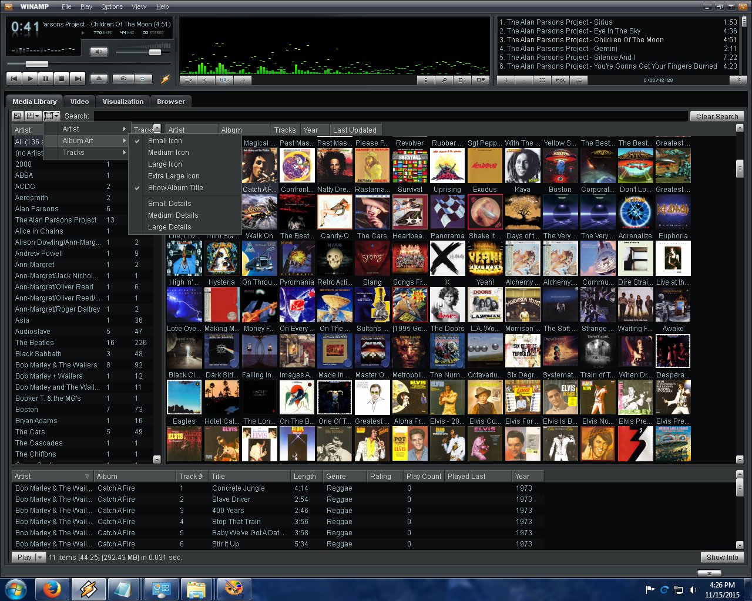Viewport: 752px width, 601px height.
Task: Select the Boston album thumbnail
Action: 560,166
